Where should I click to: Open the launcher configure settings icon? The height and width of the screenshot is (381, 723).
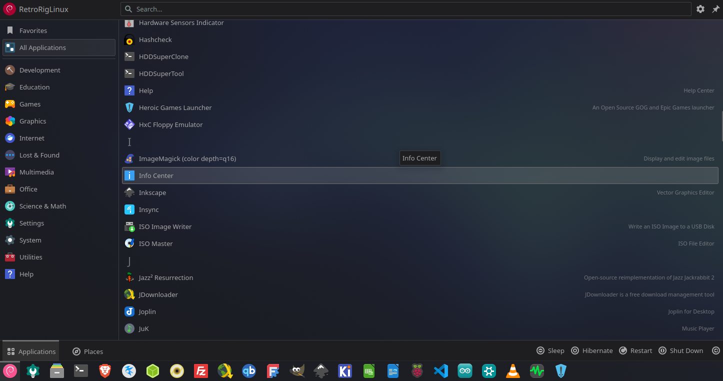[x=700, y=9]
